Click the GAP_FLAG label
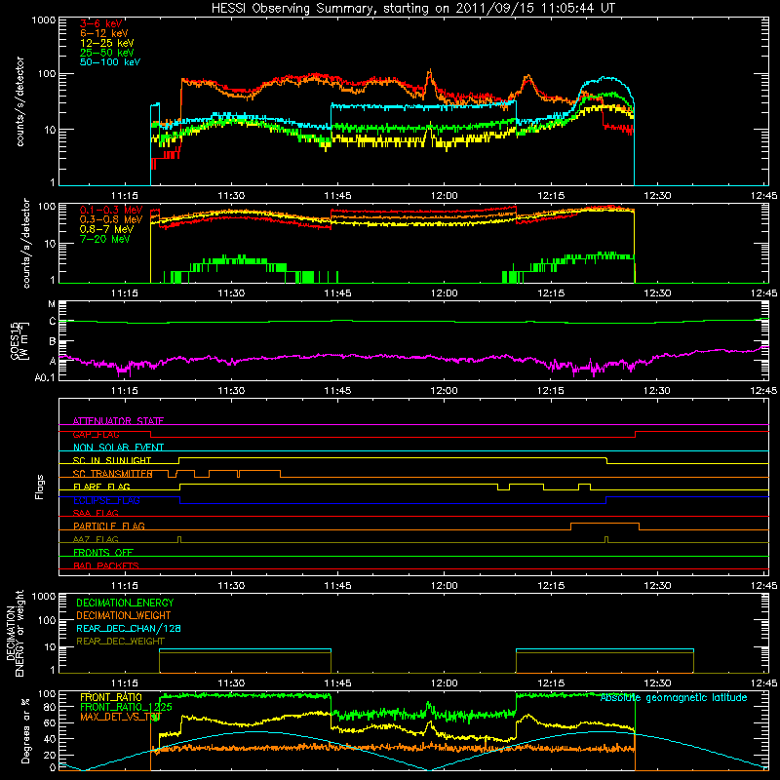The width and height of the screenshot is (780, 780). click(x=96, y=434)
